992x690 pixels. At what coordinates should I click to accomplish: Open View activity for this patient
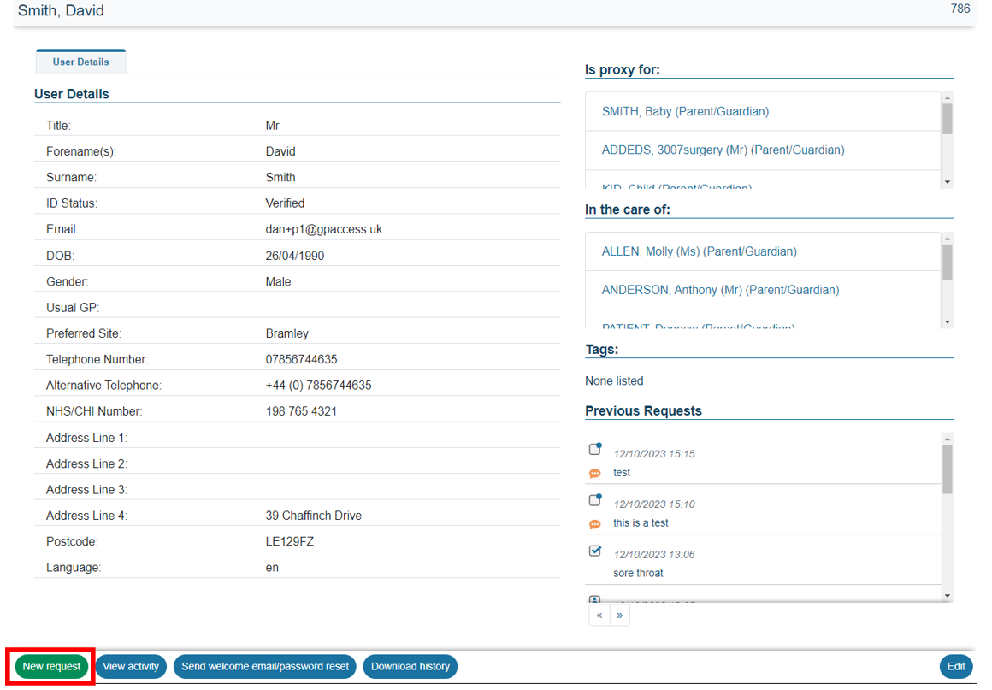tap(131, 667)
